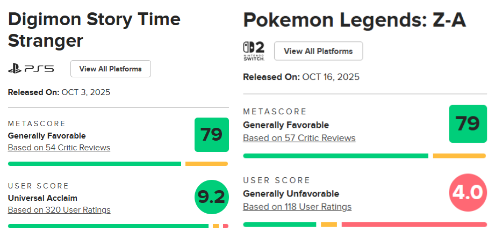Click Pokemon's yellow Metascore bar segment
Screen dimensions: 495x240
pyautogui.click(x=459, y=156)
